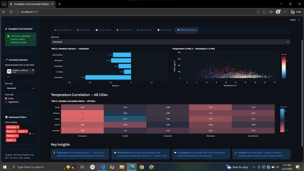Open a new browser tab
Screen dimensions: 304x171
pos(59,4)
